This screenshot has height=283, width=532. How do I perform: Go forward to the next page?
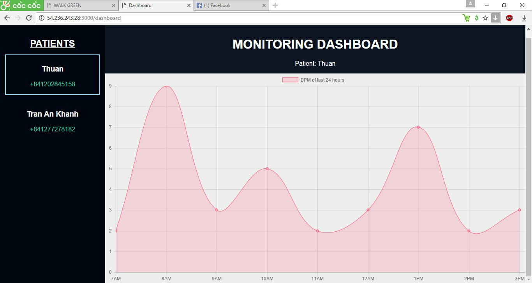point(18,18)
